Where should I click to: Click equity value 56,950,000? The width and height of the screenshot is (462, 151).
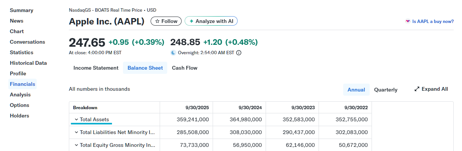(247, 145)
